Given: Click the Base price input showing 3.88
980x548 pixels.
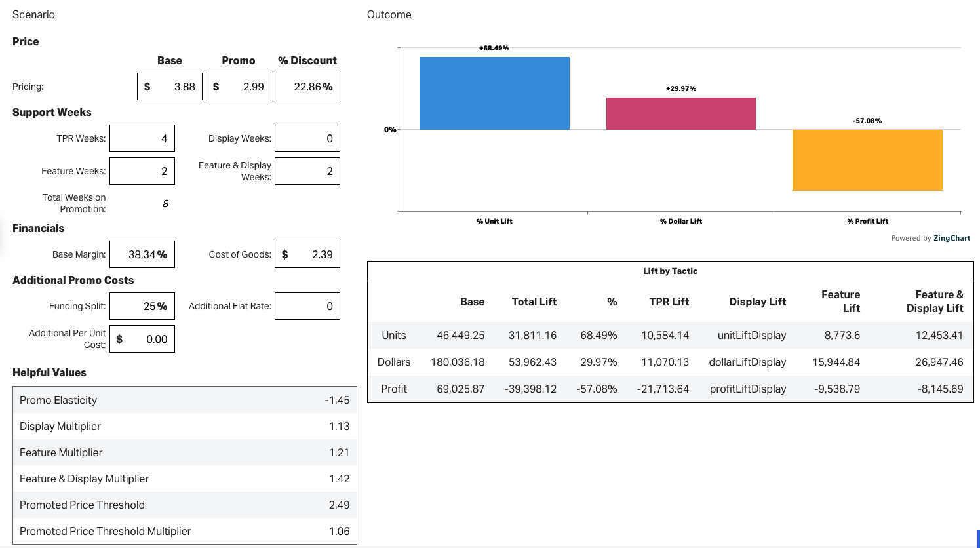Looking at the screenshot, I should [x=169, y=86].
